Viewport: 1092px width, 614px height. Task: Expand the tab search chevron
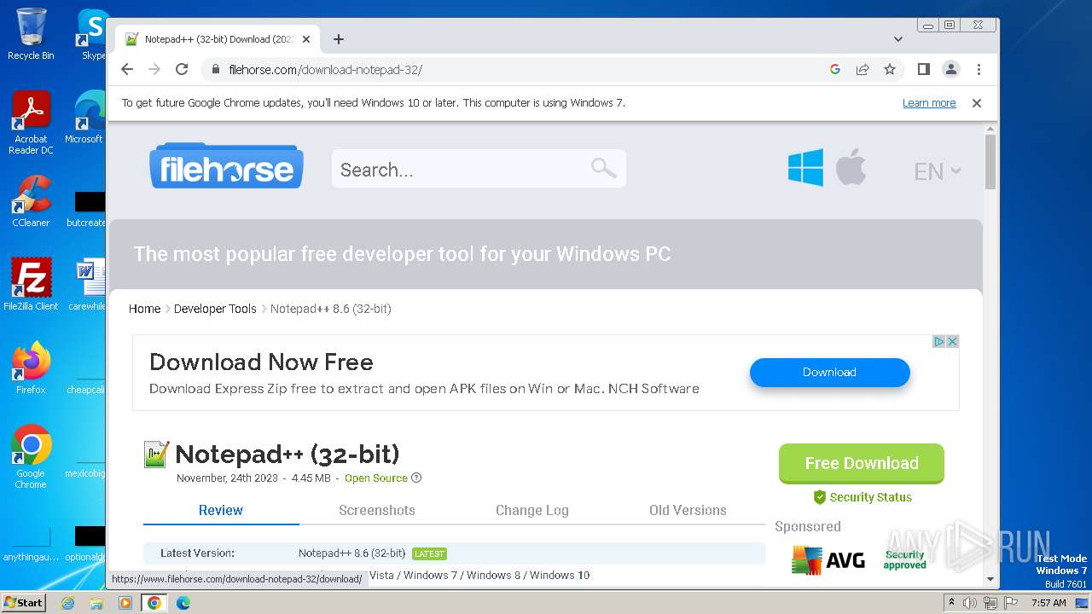tap(897, 39)
